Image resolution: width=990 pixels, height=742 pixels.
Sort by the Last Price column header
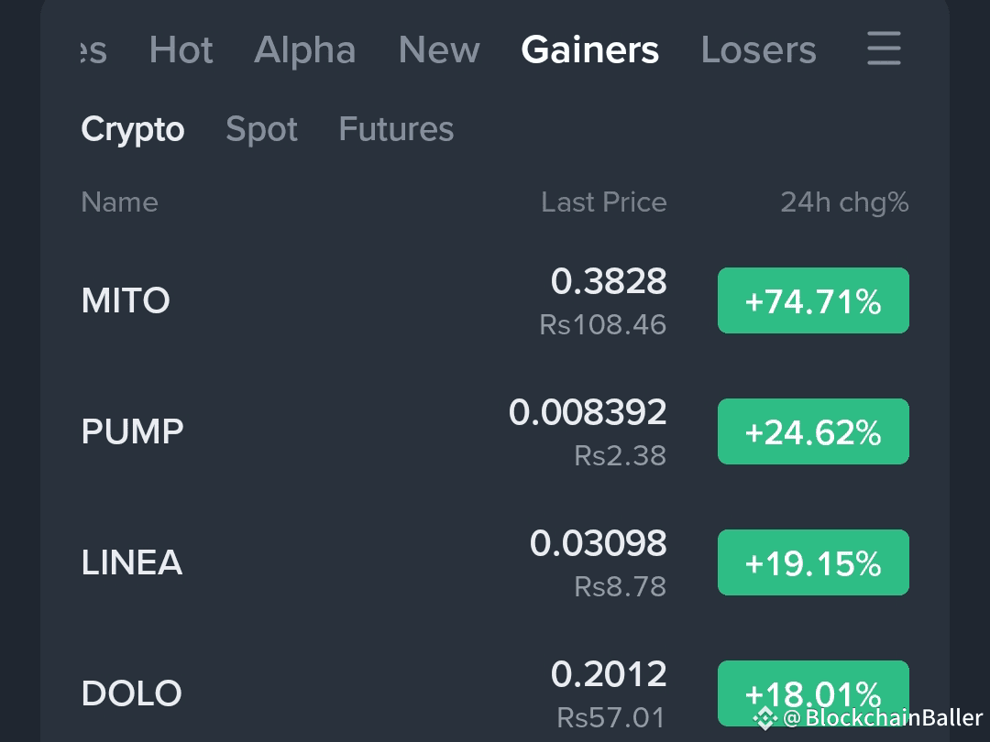pyautogui.click(x=603, y=202)
